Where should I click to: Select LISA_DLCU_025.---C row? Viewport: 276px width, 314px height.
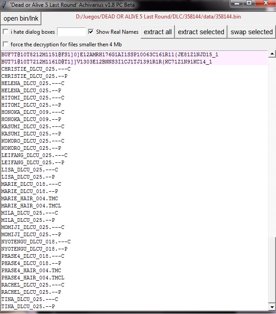click(x=134, y=170)
